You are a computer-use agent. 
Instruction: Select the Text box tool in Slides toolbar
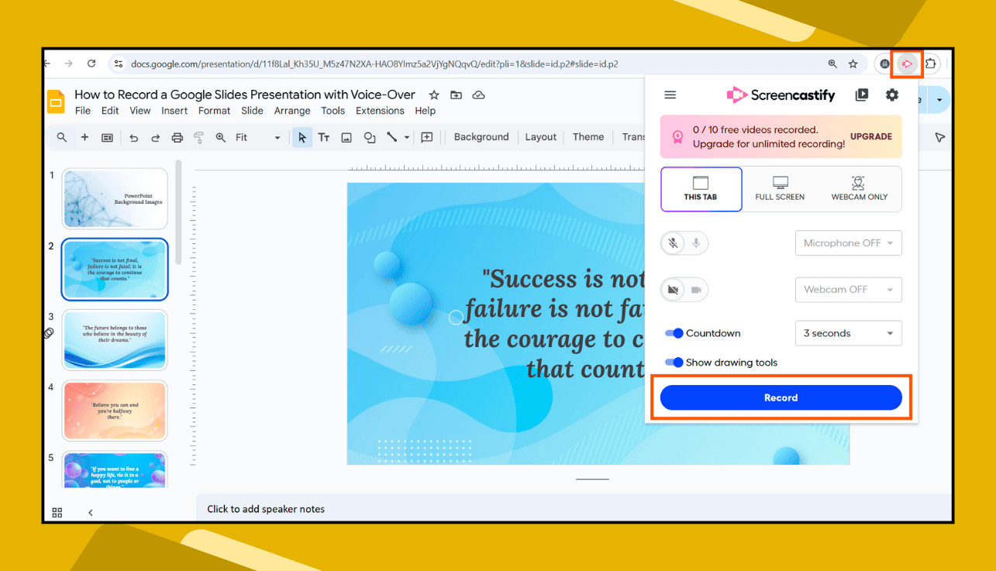tap(324, 137)
